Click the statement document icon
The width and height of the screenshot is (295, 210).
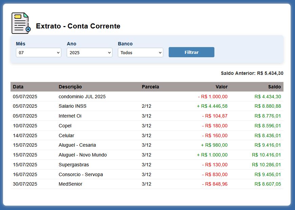[x=21, y=23]
